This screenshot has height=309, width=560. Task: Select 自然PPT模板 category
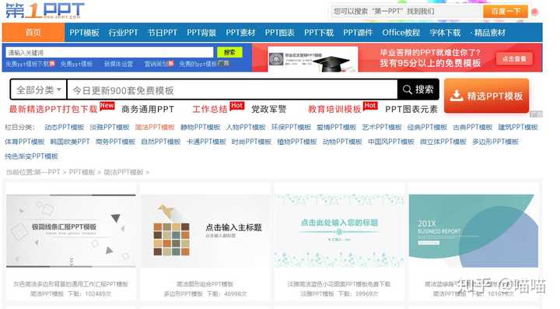click(x=161, y=142)
